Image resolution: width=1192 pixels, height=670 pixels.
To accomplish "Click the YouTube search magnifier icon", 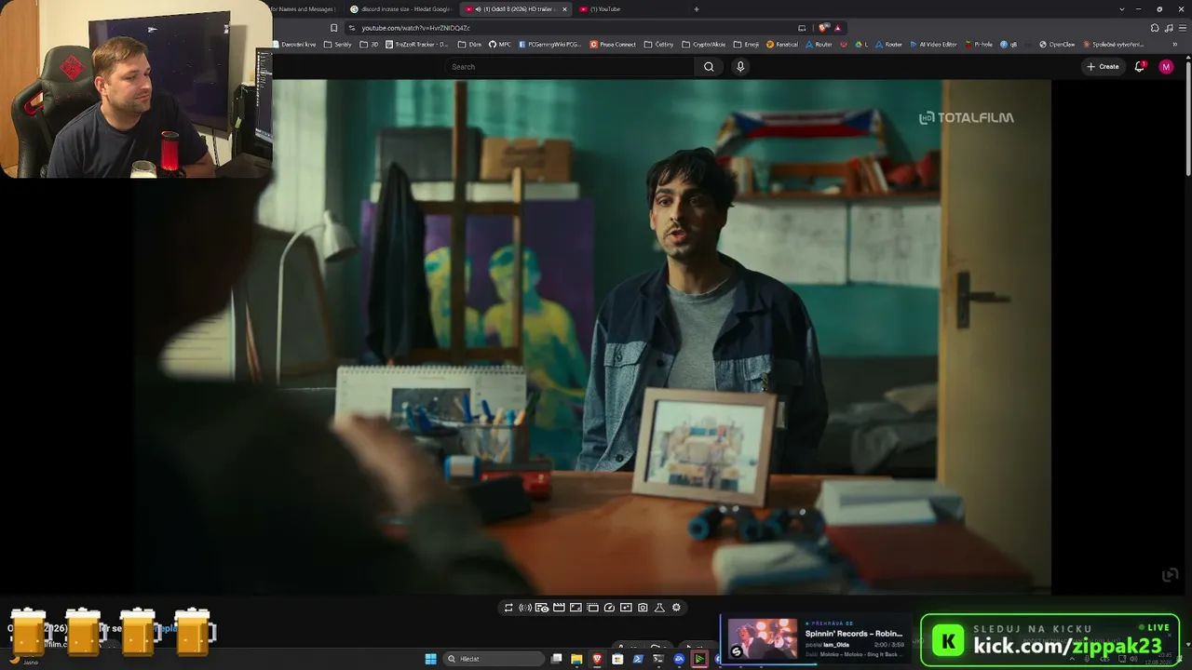I will point(709,67).
